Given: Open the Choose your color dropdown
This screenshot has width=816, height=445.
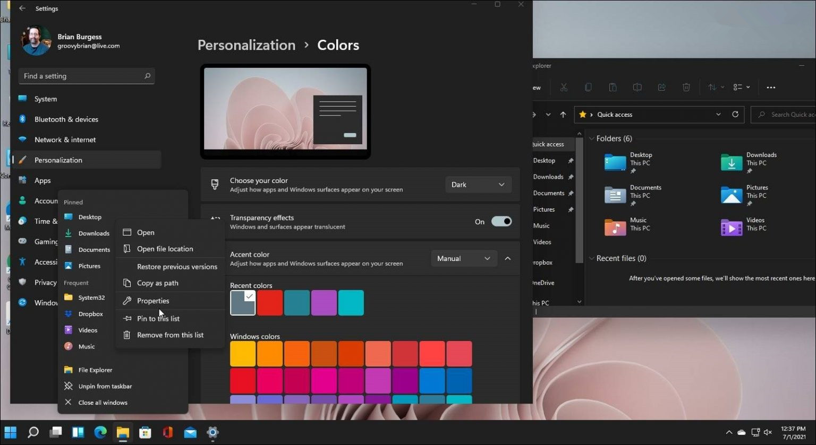Looking at the screenshot, I should click(478, 184).
